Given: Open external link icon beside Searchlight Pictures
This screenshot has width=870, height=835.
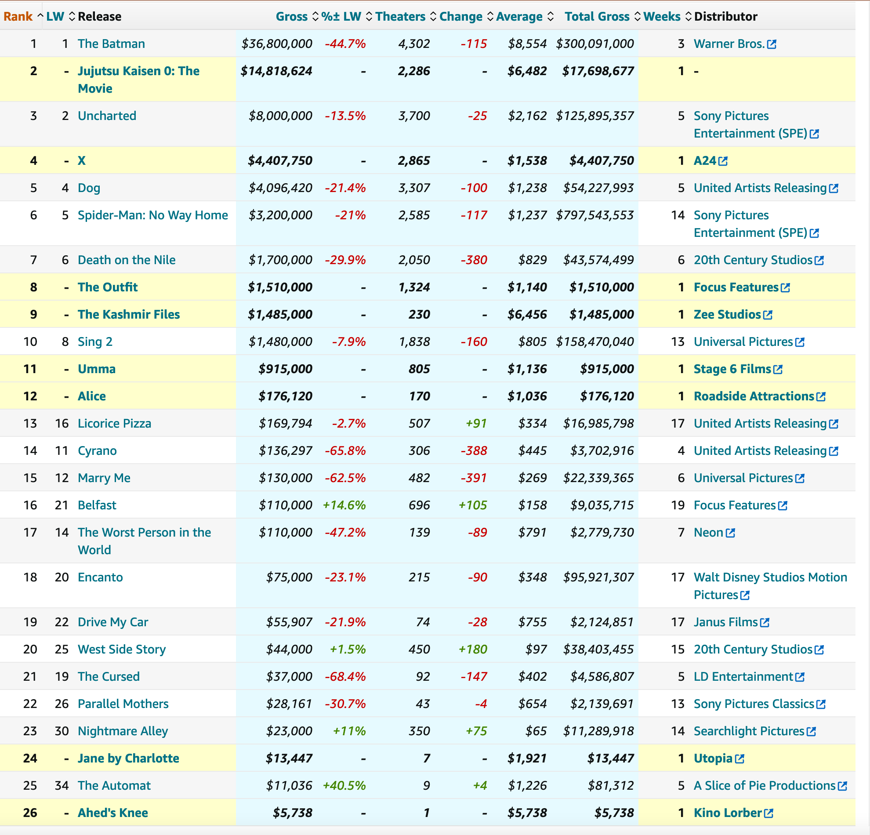Looking at the screenshot, I should 811,732.
